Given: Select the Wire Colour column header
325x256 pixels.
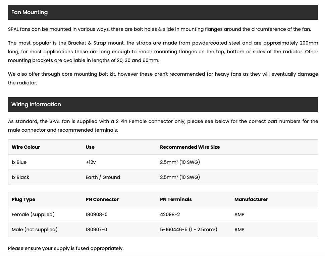Looking at the screenshot, I should coord(26,147).
